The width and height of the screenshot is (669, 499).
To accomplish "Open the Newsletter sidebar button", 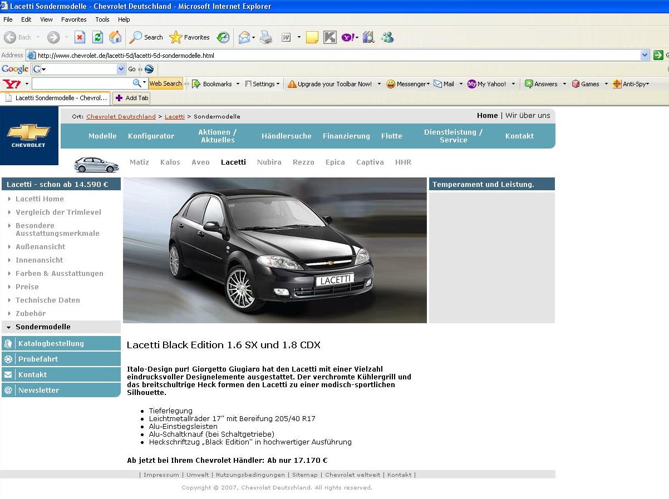I will pos(61,390).
